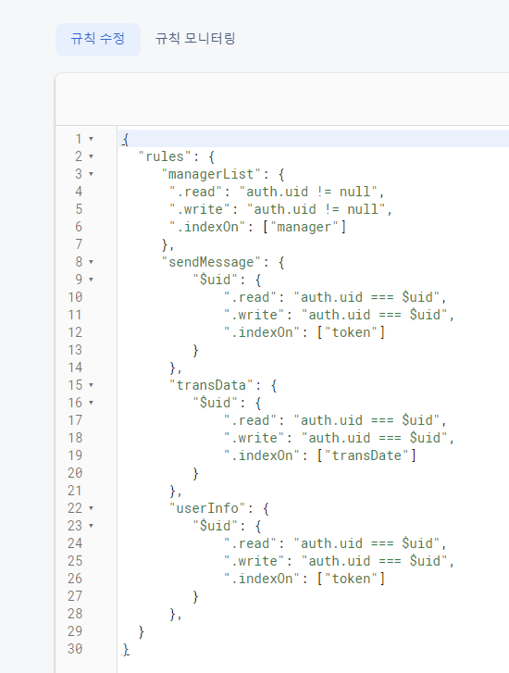Click the "rules" key on line 2
The image size is (509, 673).
[165, 156]
